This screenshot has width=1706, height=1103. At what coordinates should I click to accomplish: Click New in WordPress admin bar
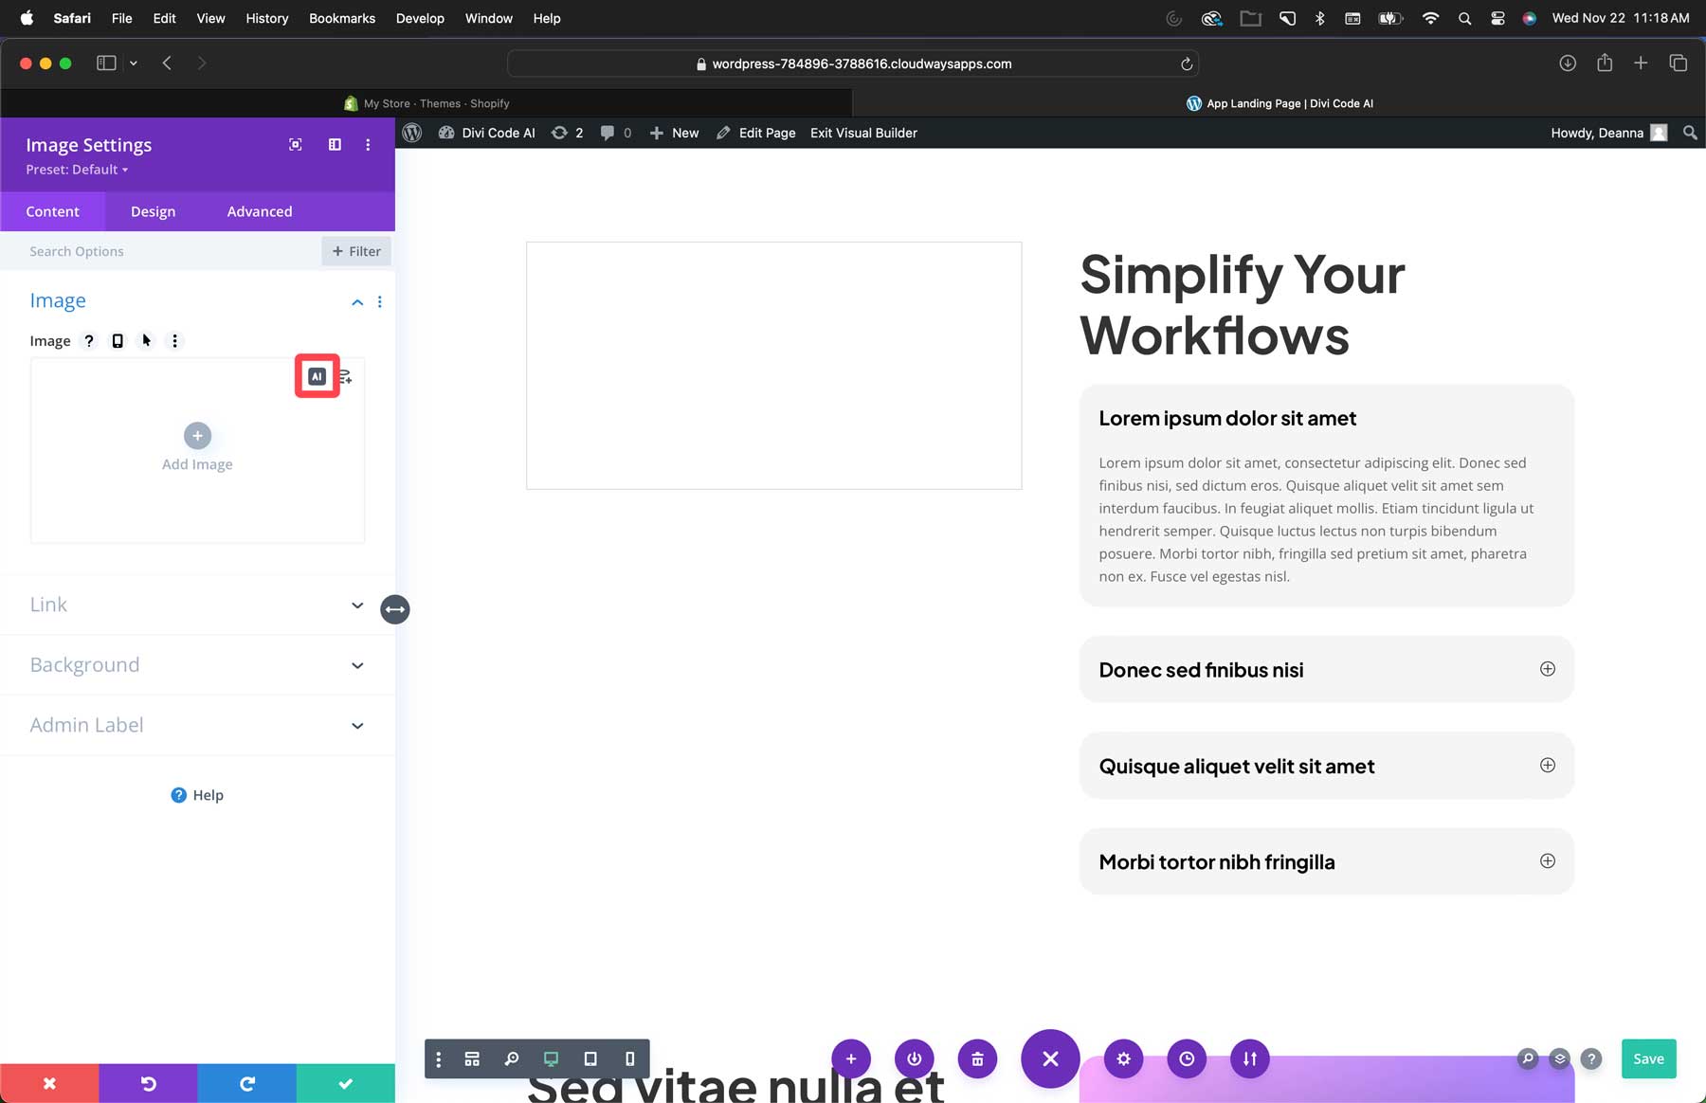click(x=674, y=133)
